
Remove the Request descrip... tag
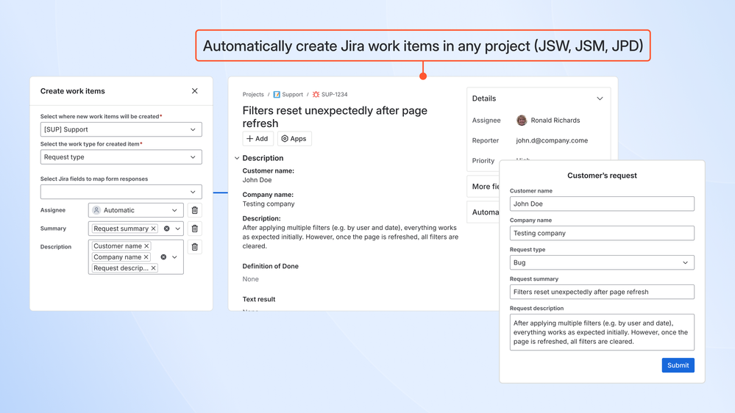coord(153,267)
